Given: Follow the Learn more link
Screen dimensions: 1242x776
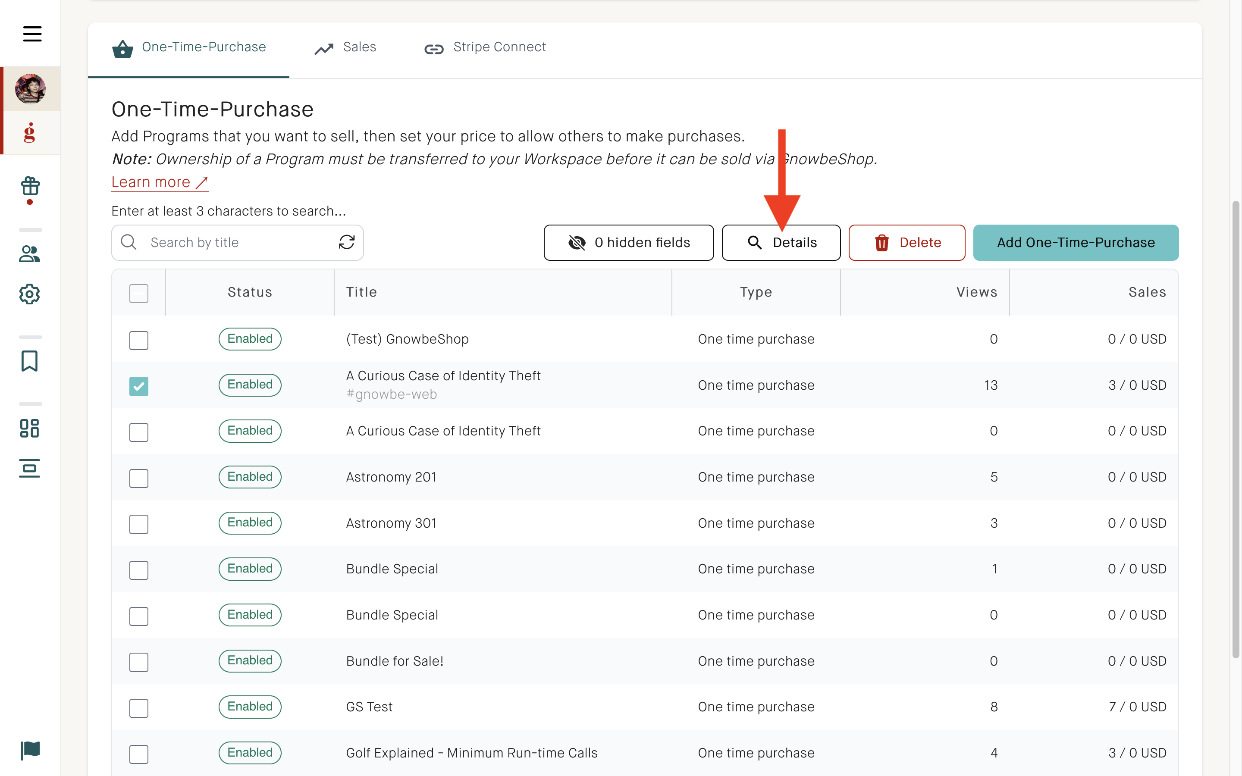Looking at the screenshot, I should coord(160,182).
